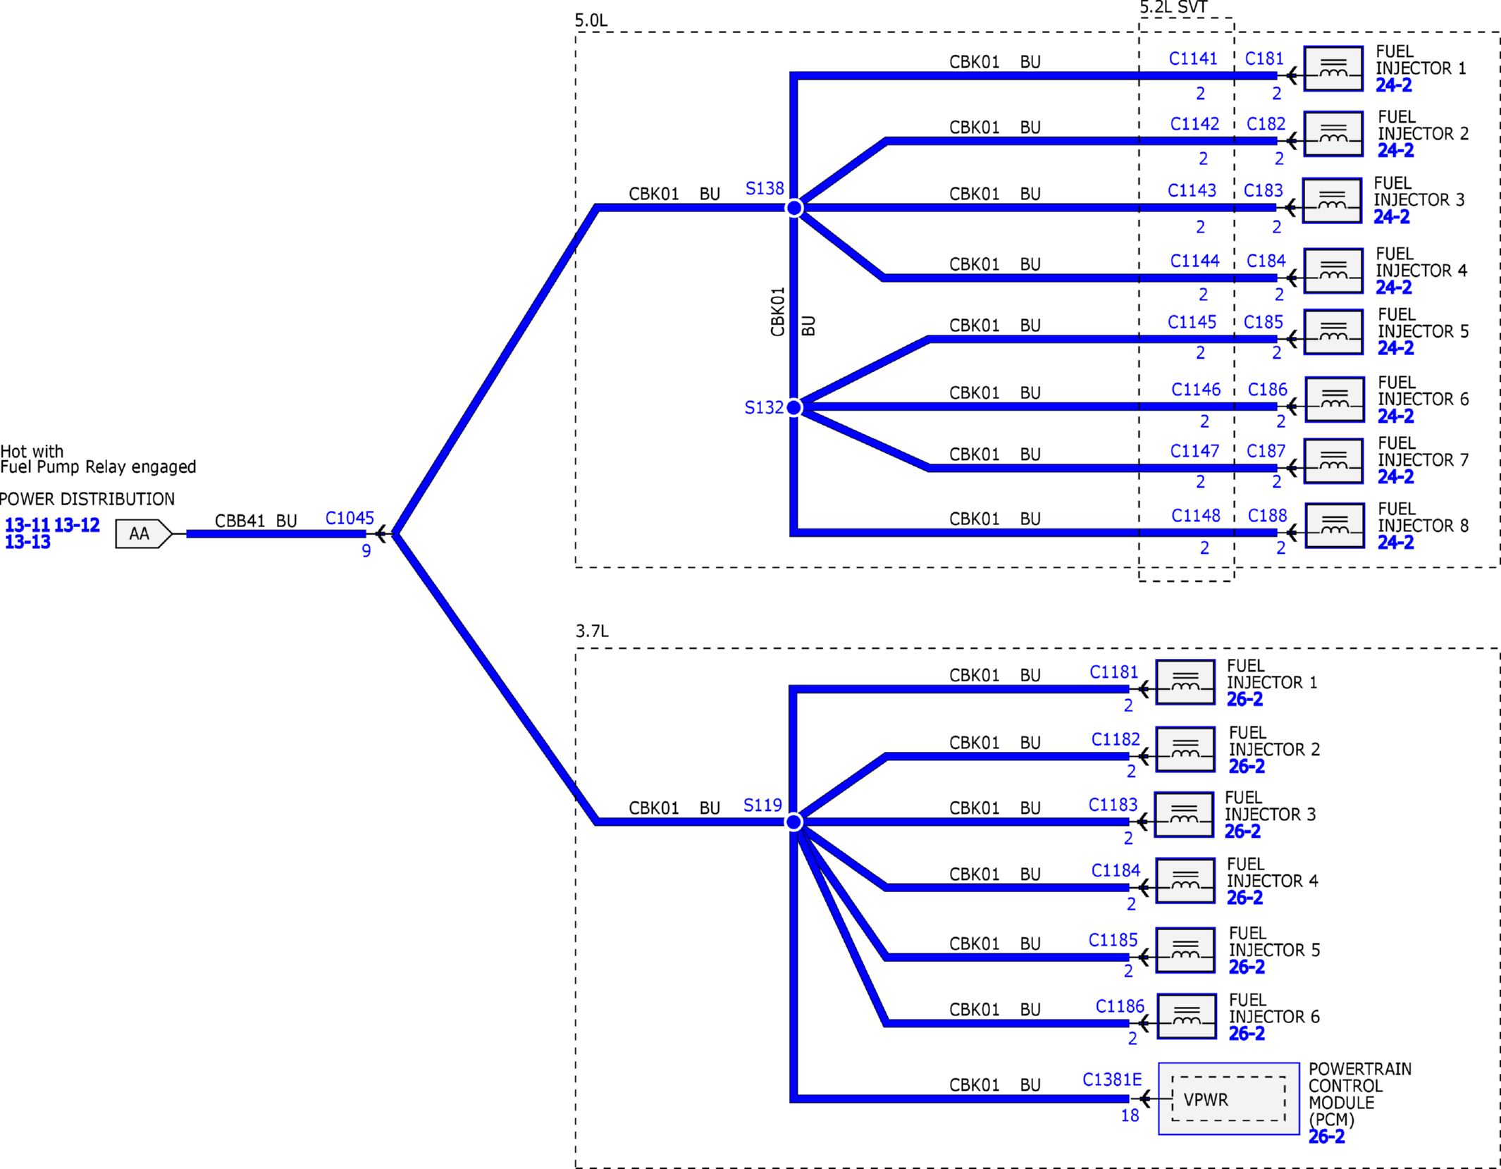Viewport: 1501px width, 1169px height.
Task: Click the Hot with Fuel Pump Relay note
Action: pyautogui.click(x=98, y=459)
